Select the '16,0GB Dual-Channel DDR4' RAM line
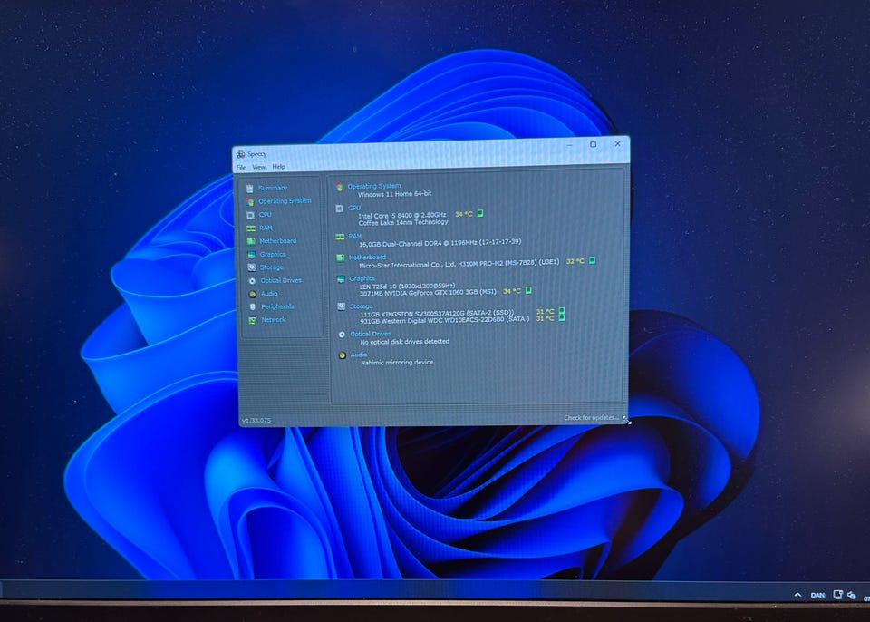 pyautogui.click(x=440, y=243)
